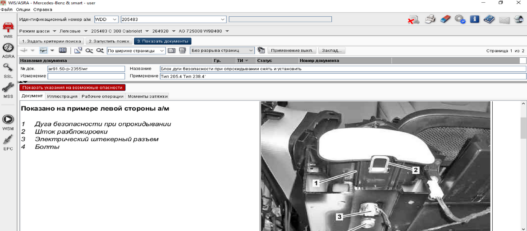Zoom out with magnifier minus icon
Image resolution: width=527 pixels, height=231 pixels.
89,51
